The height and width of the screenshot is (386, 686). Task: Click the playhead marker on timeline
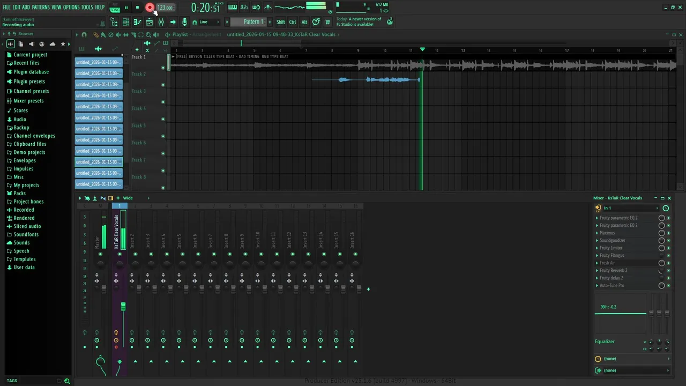coord(422,49)
